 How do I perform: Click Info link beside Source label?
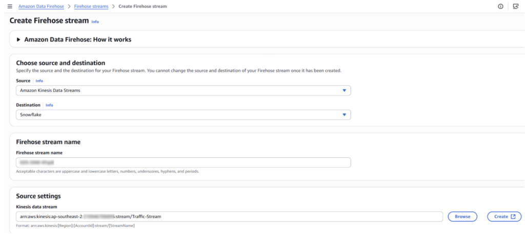pyautogui.click(x=39, y=81)
